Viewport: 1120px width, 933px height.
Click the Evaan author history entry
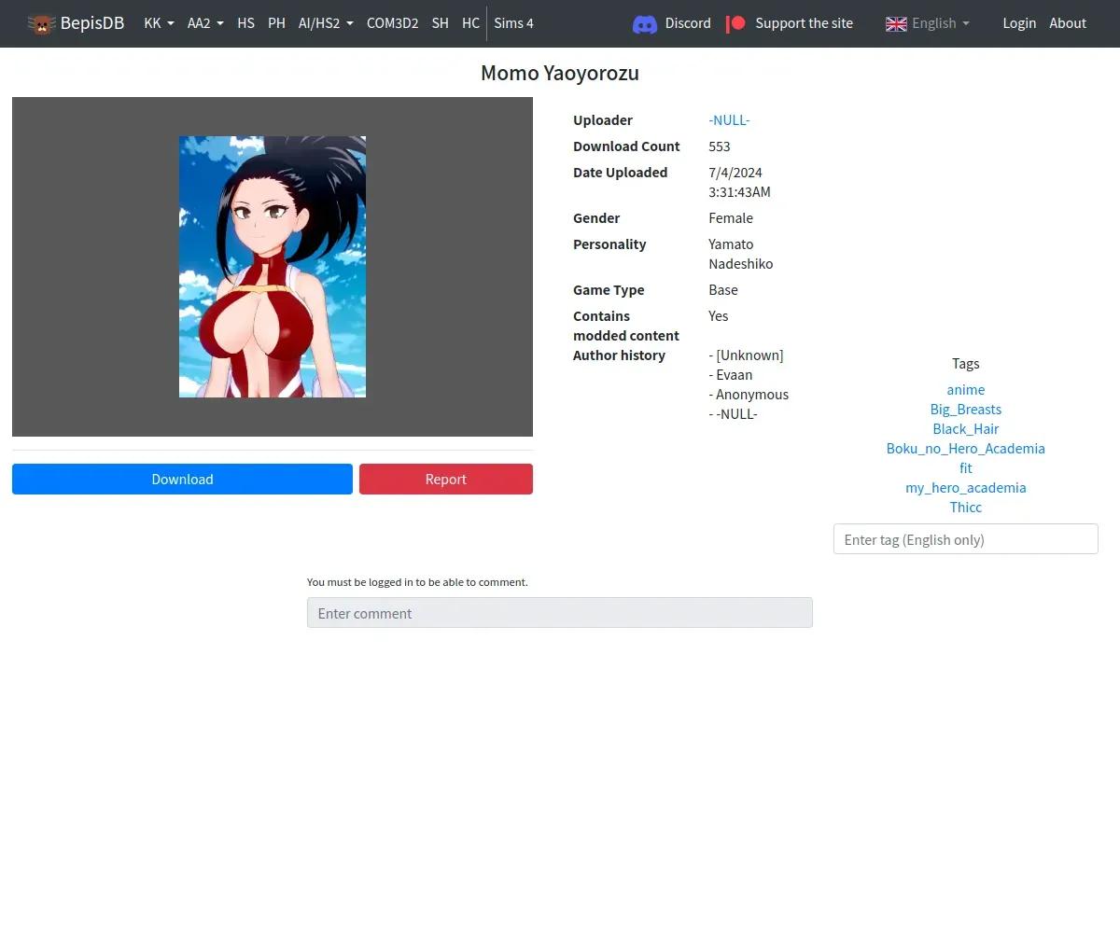pyautogui.click(x=731, y=375)
